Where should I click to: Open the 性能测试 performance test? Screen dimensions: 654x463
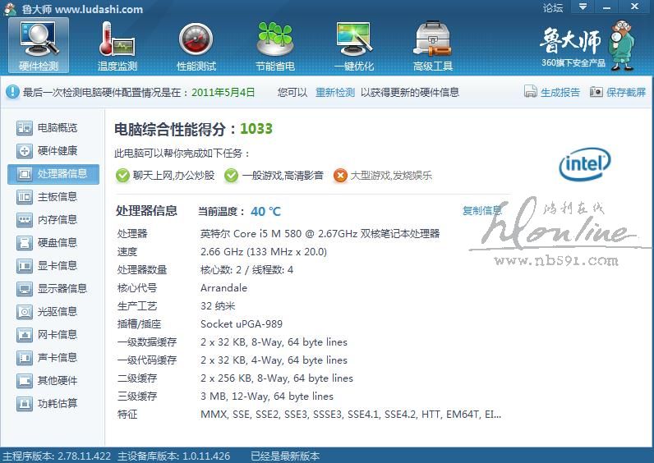pos(196,46)
